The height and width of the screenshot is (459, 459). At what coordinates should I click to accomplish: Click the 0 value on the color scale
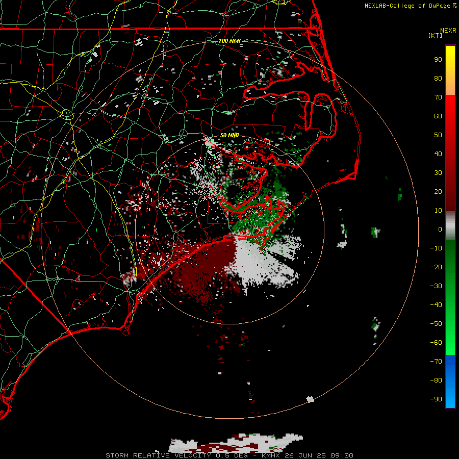tap(440, 229)
